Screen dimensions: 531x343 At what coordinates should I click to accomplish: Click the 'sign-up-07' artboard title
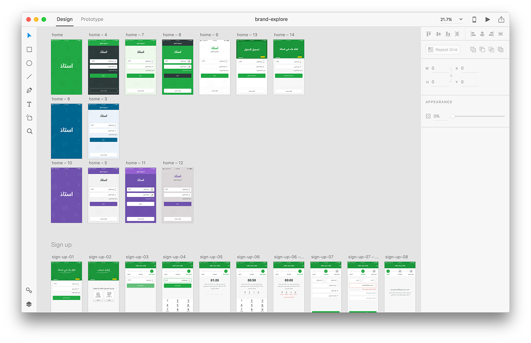[x=322, y=257]
